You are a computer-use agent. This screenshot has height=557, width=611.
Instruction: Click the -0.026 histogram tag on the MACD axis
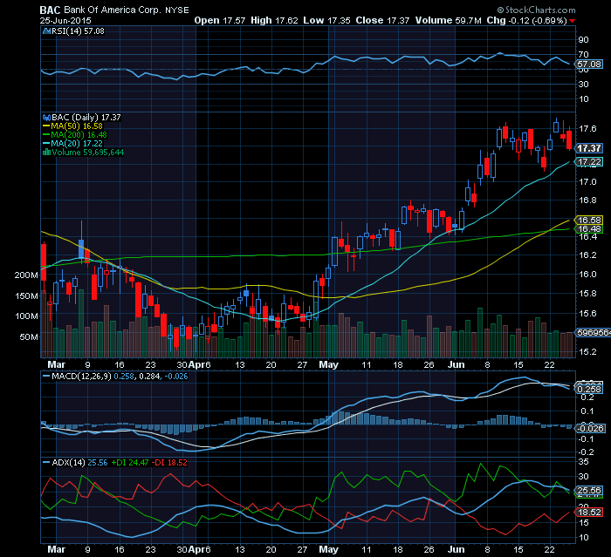(590, 429)
